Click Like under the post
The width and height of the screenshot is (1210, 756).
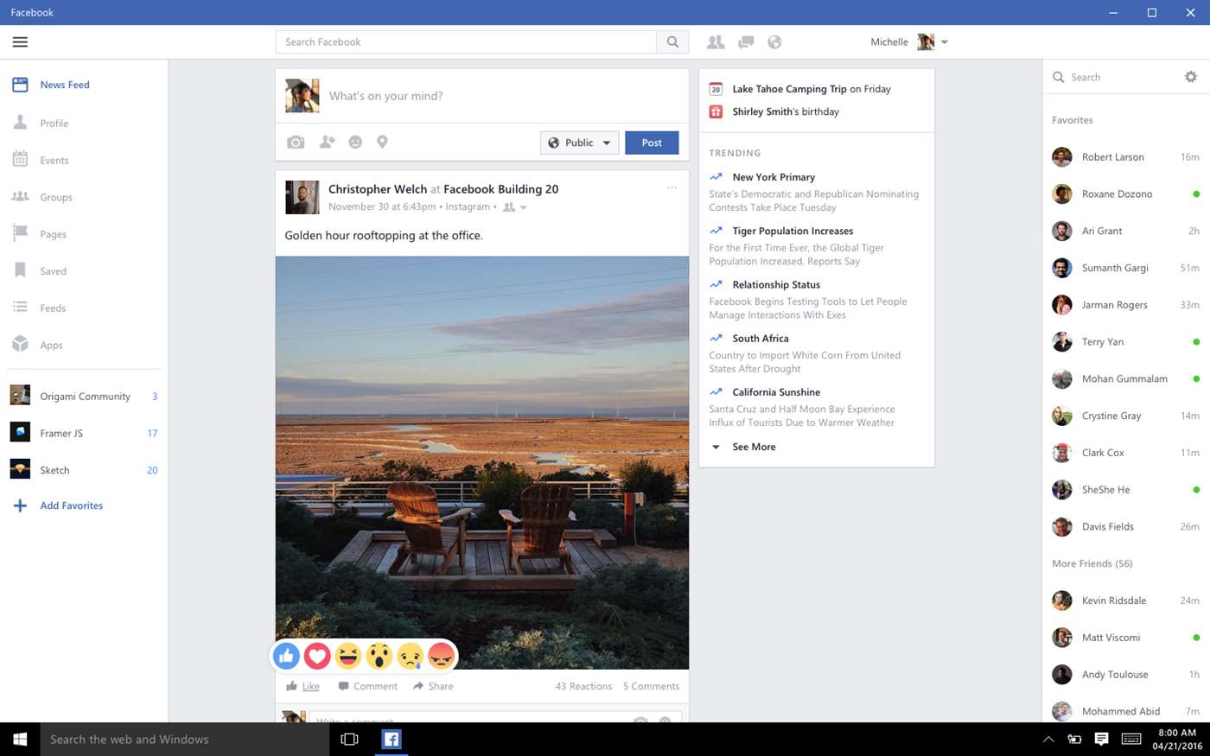click(x=302, y=686)
